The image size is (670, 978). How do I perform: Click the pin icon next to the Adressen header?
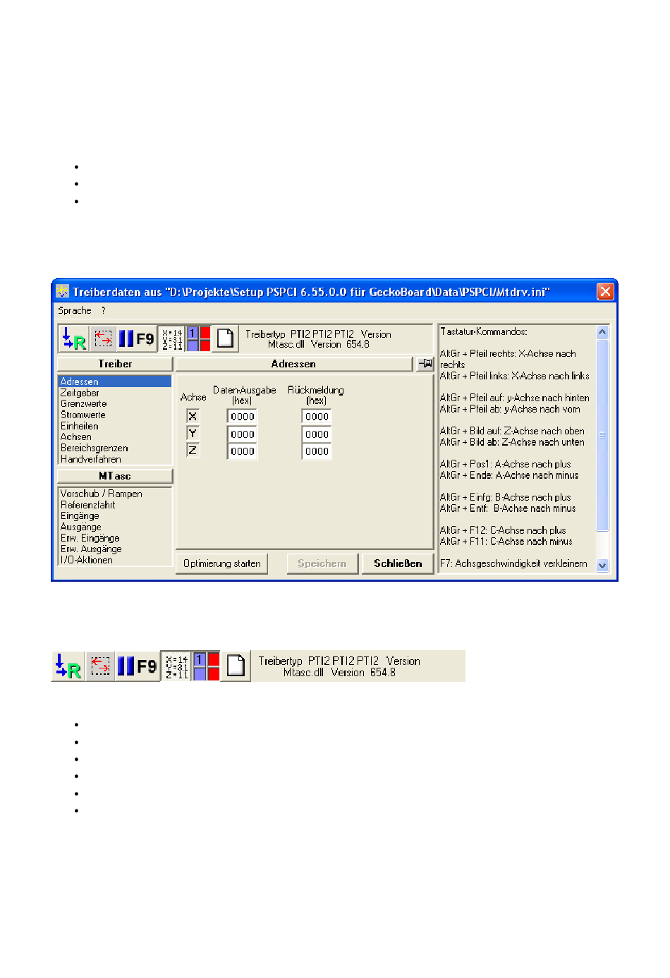426,364
